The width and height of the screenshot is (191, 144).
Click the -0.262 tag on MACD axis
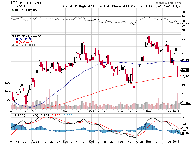tap(185, 133)
